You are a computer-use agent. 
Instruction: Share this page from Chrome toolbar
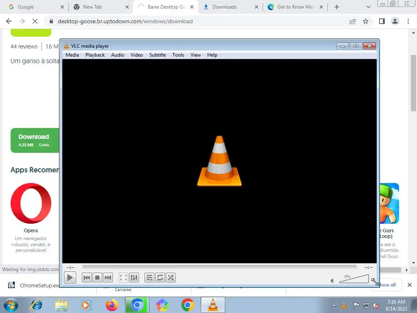tap(353, 21)
